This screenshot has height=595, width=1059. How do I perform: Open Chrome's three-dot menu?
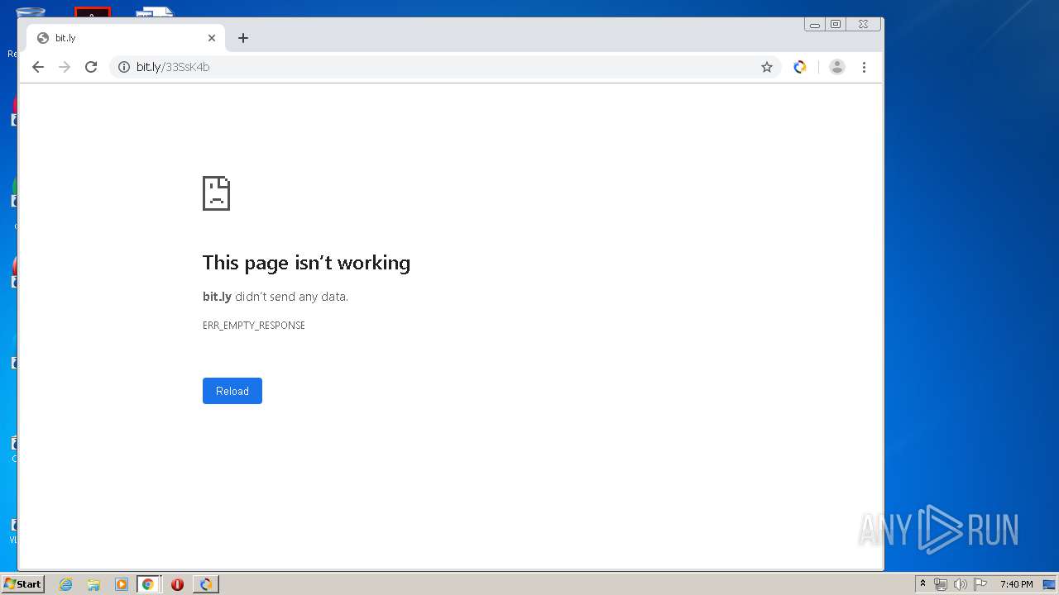point(864,67)
